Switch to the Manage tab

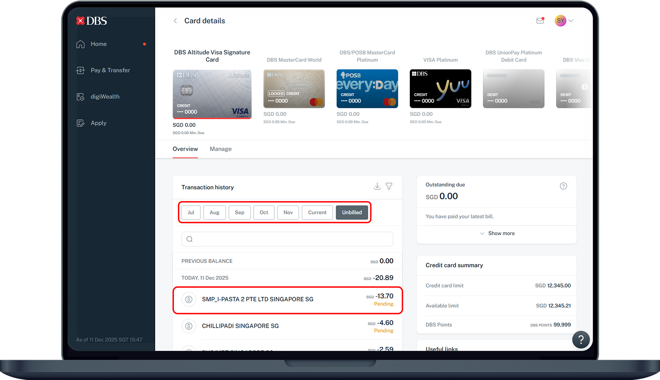(220, 149)
